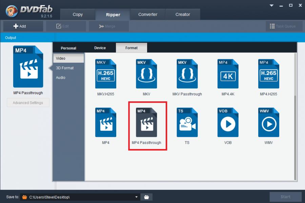Screen dimensions: 305x203
Task: Open the Task Queue
Action: (x=283, y=26)
